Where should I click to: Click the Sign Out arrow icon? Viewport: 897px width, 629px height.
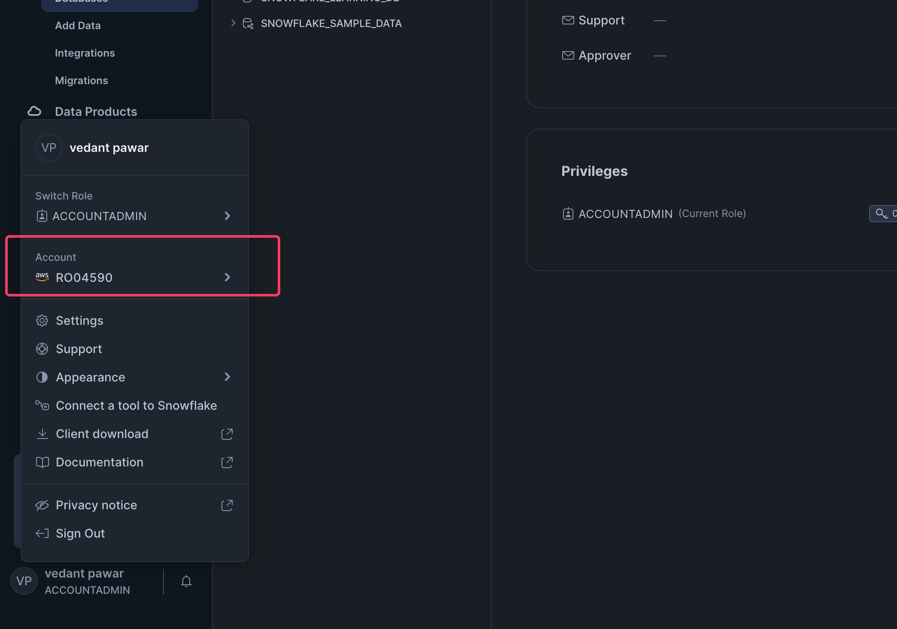[42, 533]
